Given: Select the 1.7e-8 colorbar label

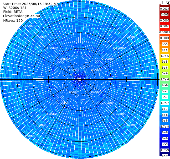Looking at the screenshot, I should point(165,127).
